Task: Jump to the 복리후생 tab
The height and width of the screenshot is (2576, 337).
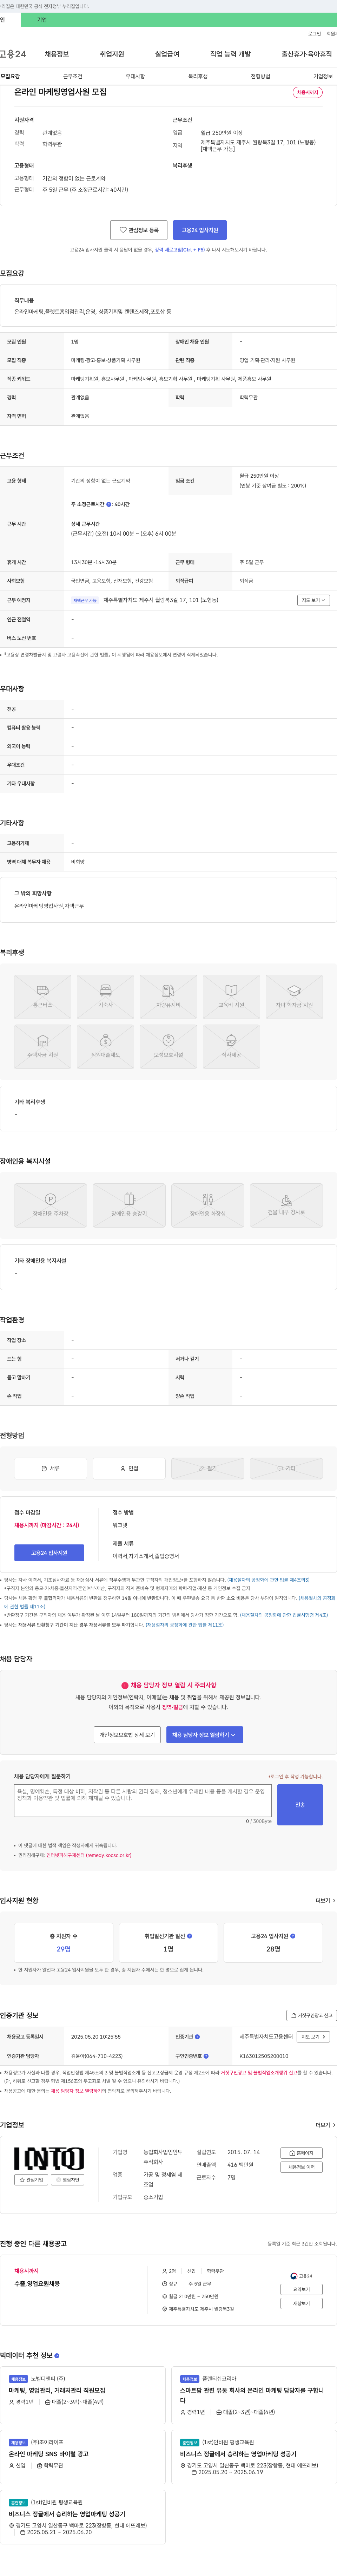Action: tap(198, 76)
